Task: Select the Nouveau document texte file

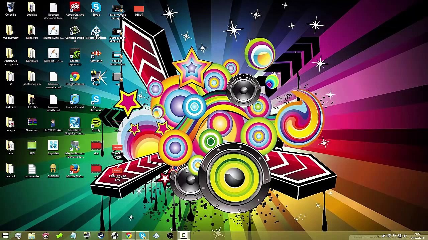Action: [x=53, y=11]
